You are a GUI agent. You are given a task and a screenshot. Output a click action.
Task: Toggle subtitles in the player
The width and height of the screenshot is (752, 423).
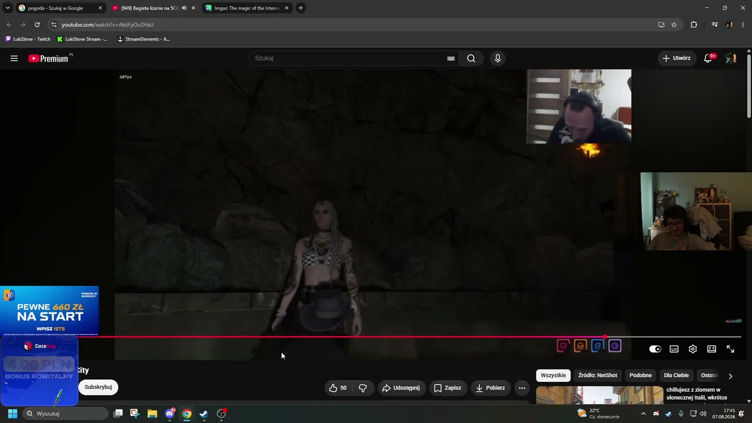coord(674,349)
